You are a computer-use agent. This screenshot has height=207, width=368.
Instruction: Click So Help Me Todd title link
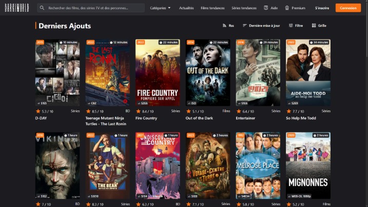tap(301, 118)
